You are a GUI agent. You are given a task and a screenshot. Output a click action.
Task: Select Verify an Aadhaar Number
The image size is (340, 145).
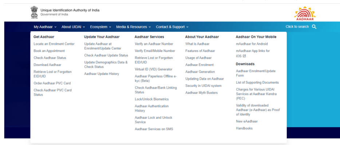(154, 44)
